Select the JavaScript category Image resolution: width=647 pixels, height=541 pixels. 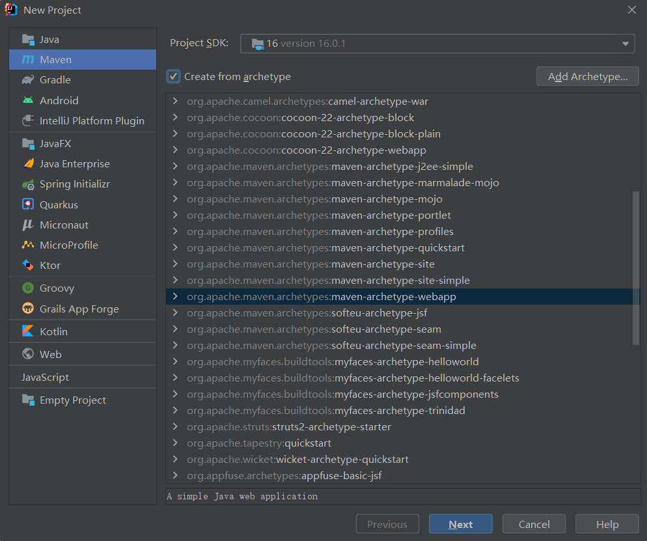tap(45, 378)
